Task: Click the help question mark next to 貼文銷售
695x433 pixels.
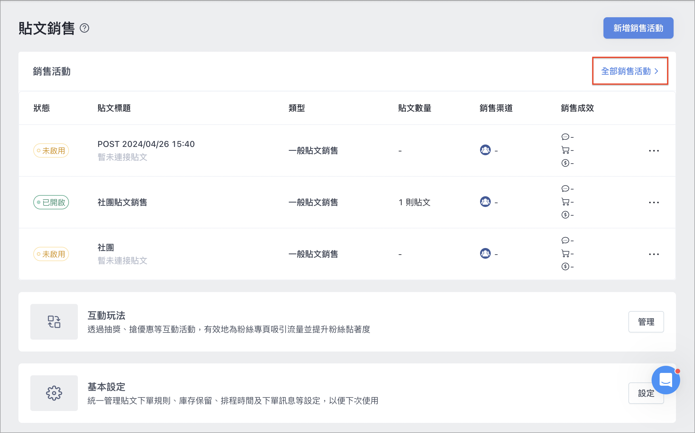Action: 85,28
